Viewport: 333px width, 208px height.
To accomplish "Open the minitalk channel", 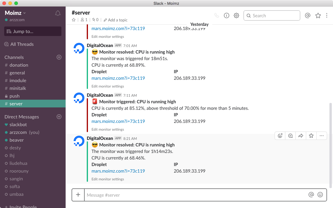I will pyautogui.click(x=18, y=88).
